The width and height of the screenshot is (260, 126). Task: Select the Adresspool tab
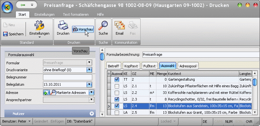click(188, 66)
